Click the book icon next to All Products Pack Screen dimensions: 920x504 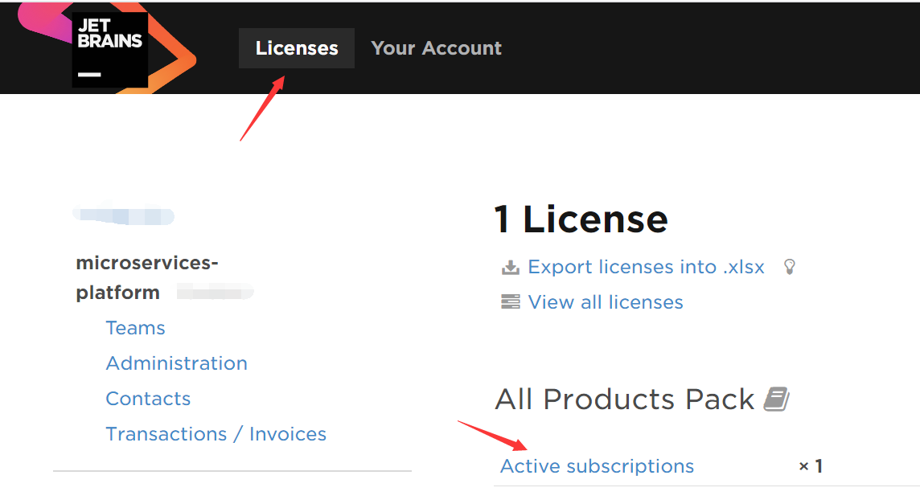[776, 399]
